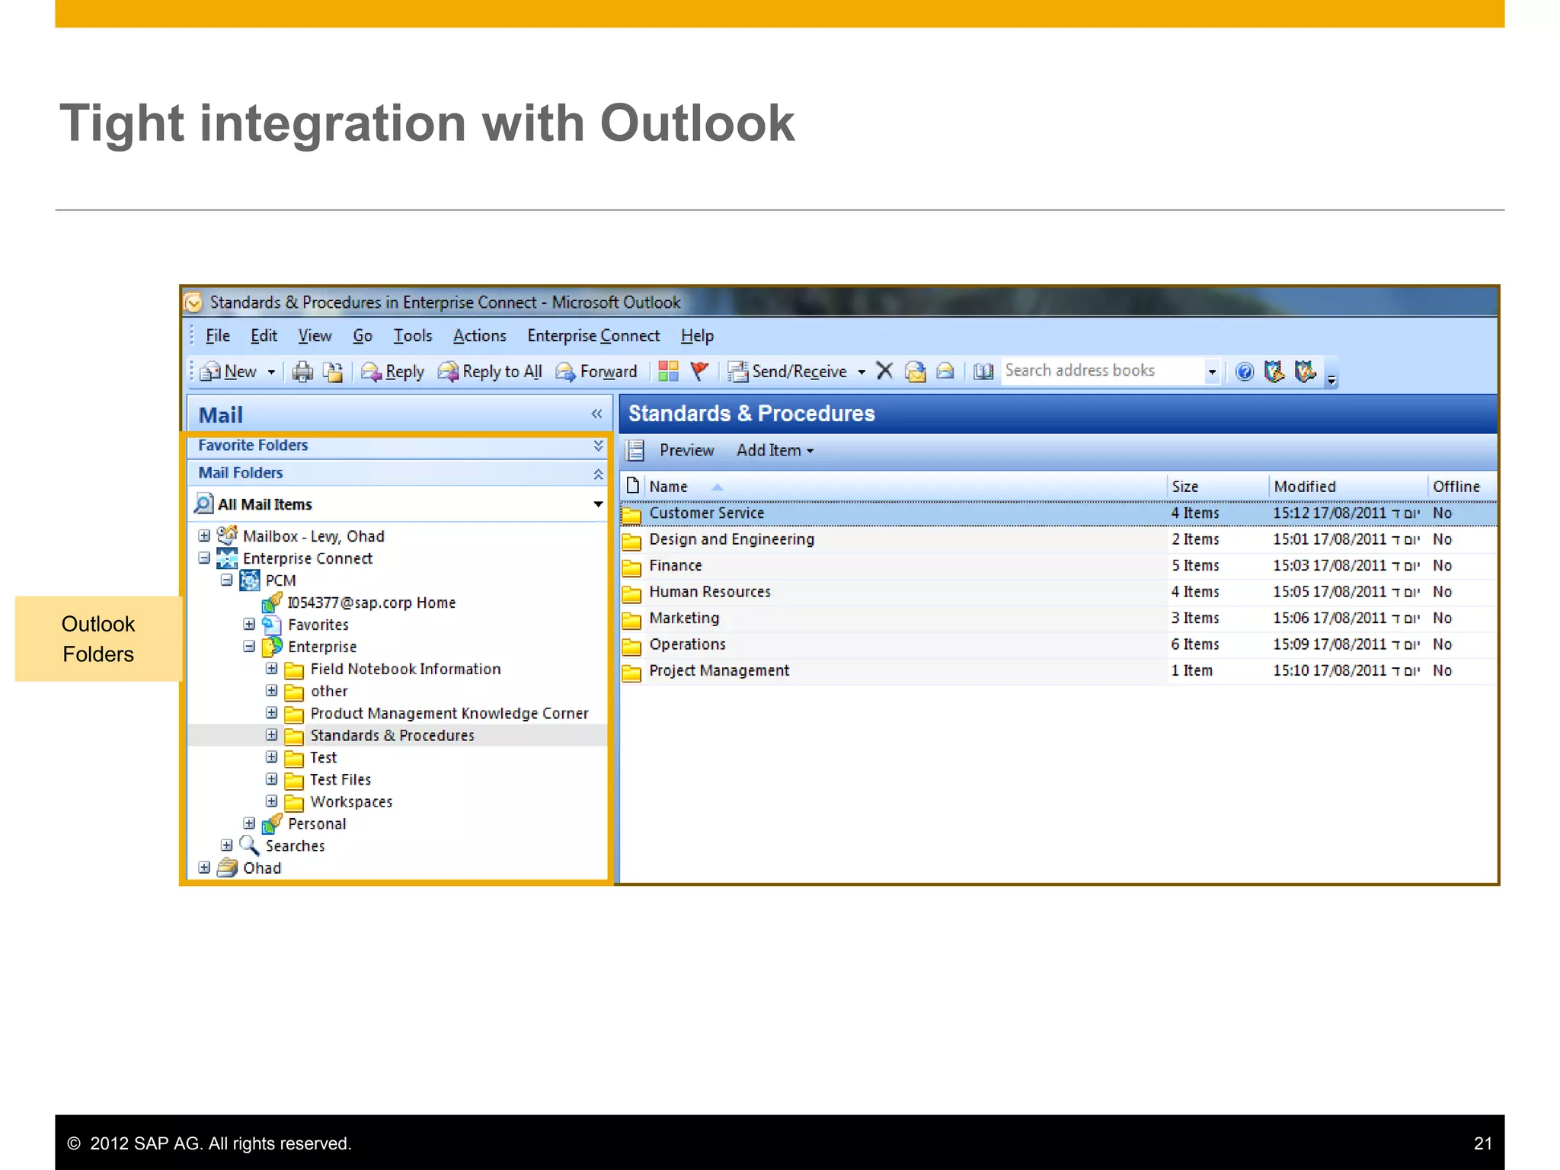Screen dimensions: 1560x1170
Task: Select the 'other' folder in tree
Action: 328,691
